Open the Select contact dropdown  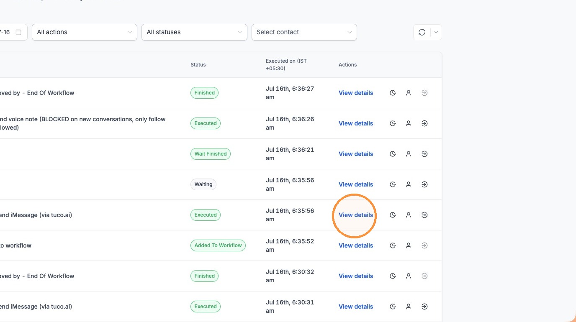(304, 32)
